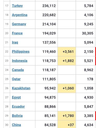
Task: Open the Indonesia country link
Action: click(x=20, y=61)
